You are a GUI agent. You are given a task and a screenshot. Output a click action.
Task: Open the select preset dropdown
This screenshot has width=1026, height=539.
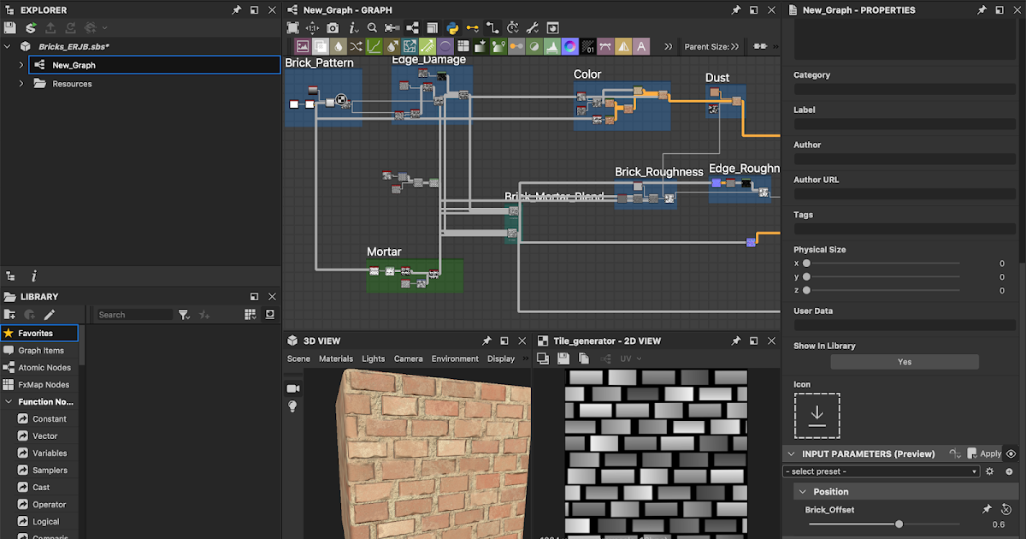(x=881, y=471)
